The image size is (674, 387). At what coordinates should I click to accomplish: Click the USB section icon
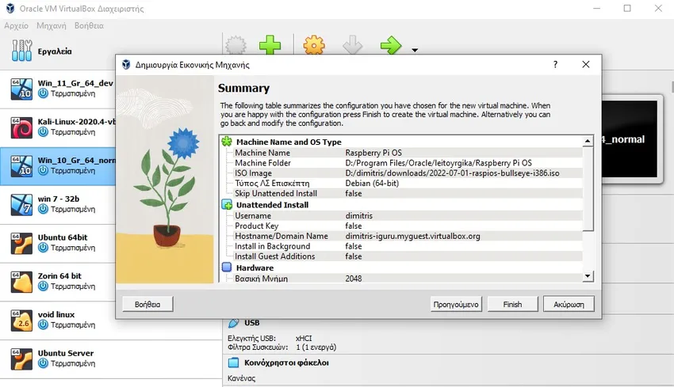(234, 323)
